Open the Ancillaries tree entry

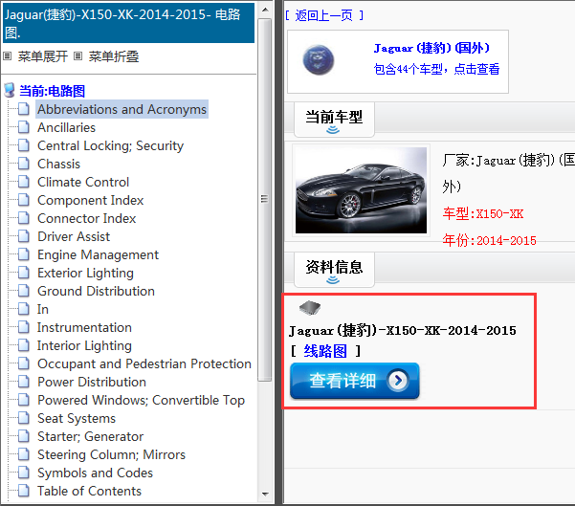pos(66,127)
